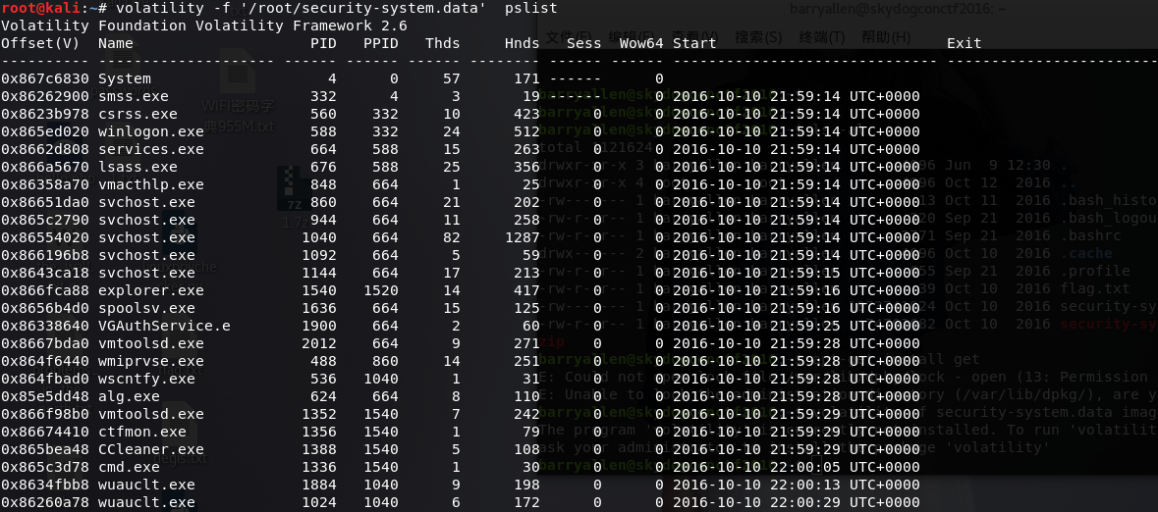Click the offset 0x866fca88

coord(45,290)
